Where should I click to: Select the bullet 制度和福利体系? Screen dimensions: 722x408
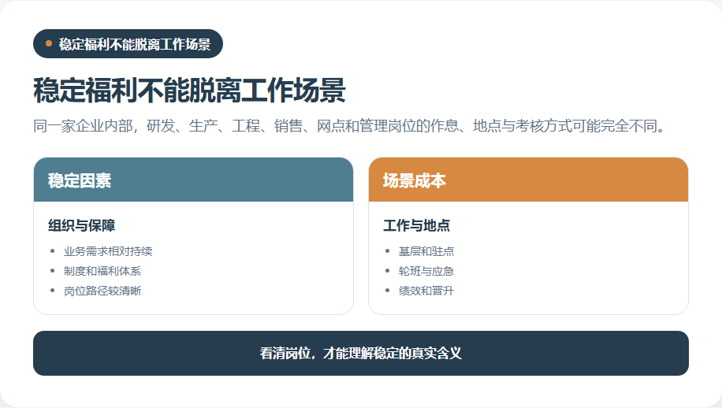tap(102, 272)
